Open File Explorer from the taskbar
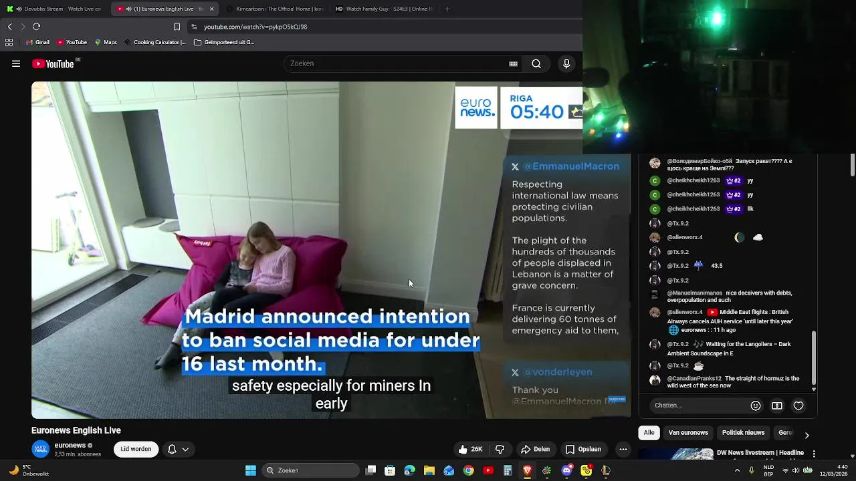The height and width of the screenshot is (481, 856). (429, 470)
